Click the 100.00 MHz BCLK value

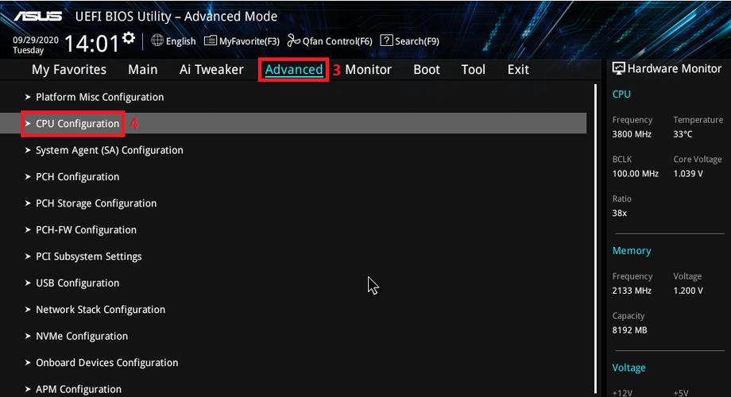tap(636, 174)
